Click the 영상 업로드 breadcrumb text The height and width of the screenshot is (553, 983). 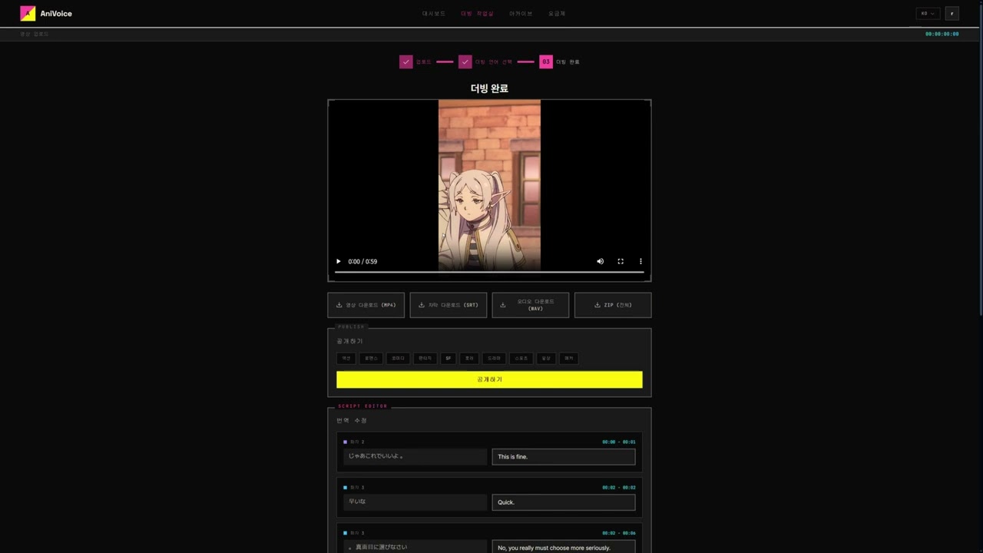(35, 35)
